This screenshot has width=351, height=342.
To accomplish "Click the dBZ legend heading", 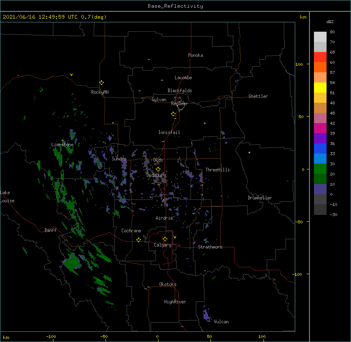I will [330, 22].
